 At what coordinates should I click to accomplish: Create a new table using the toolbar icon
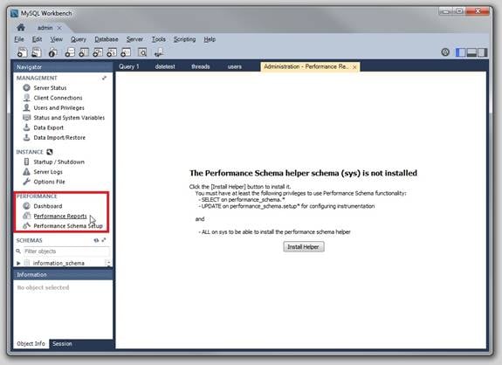coord(84,52)
